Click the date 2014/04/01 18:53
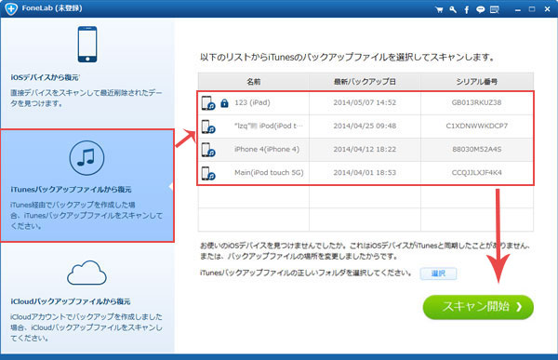558x360 pixels. coord(365,173)
